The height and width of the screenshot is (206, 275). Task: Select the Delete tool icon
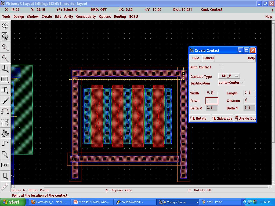[x=5, y=101]
